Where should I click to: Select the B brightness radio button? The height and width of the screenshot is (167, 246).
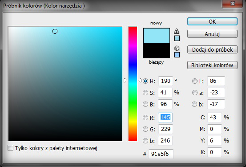click(x=145, y=104)
